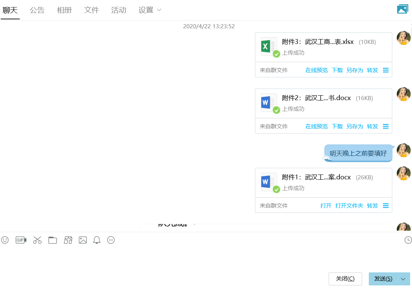Viewport: 412px width, 288px height.
Task: Click 在线预览 for 附件3 xlsx file
Action: coord(316,70)
